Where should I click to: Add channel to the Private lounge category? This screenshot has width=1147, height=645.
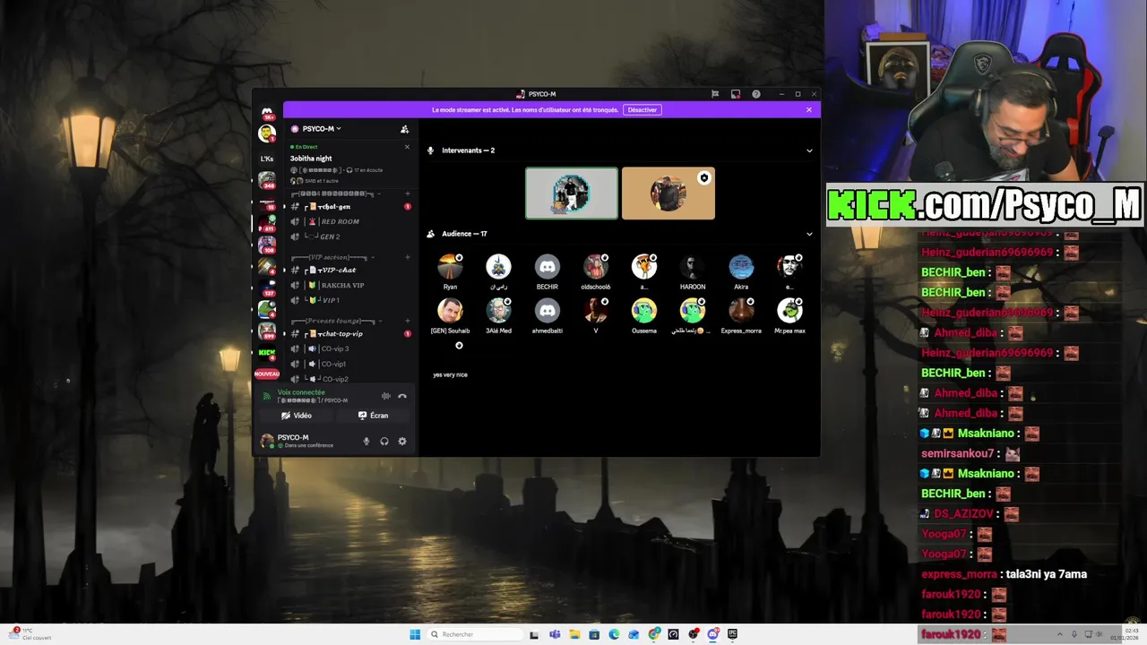point(408,321)
